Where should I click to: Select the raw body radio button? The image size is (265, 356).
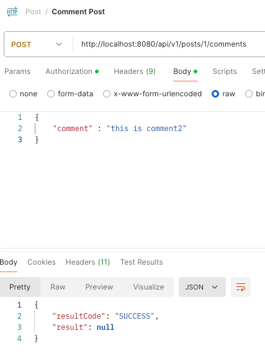[x=215, y=94]
